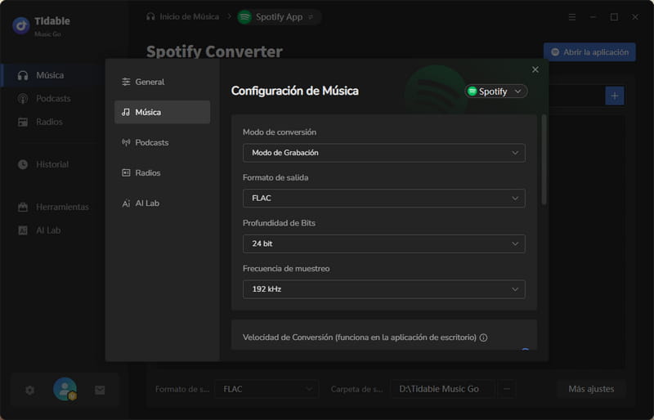Screen dimensions: 654x420
Task: Click the Tidable logo icon
Action: click(21, 26)
